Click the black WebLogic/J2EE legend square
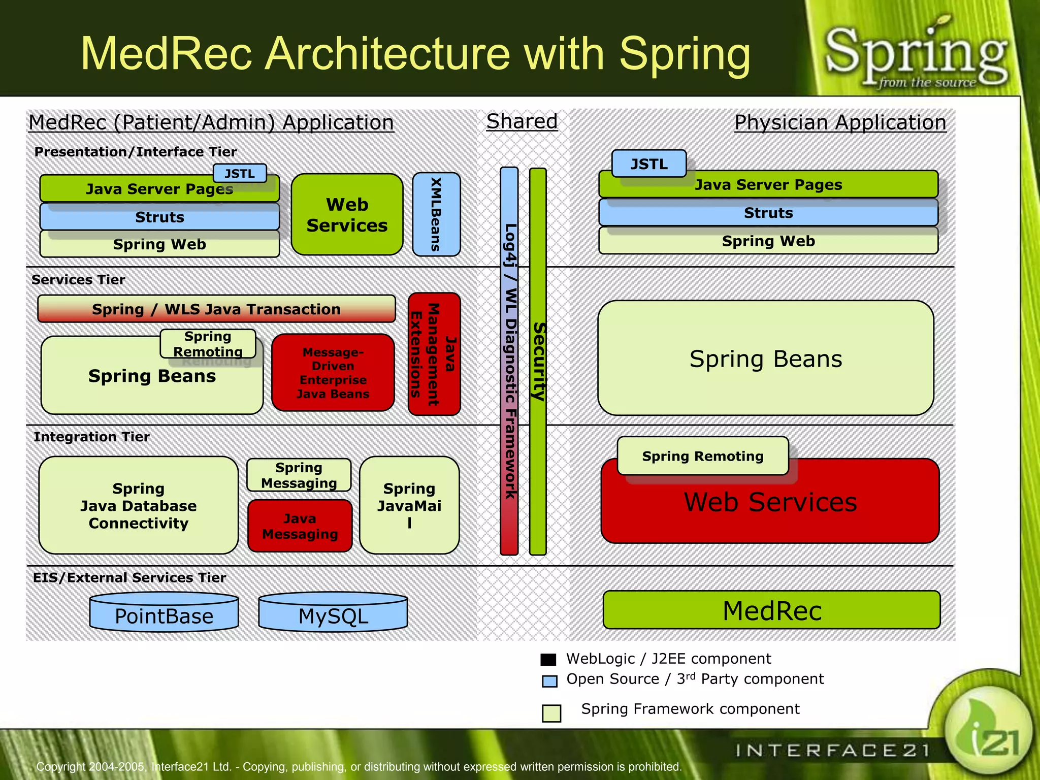 [x=548, y=659]
